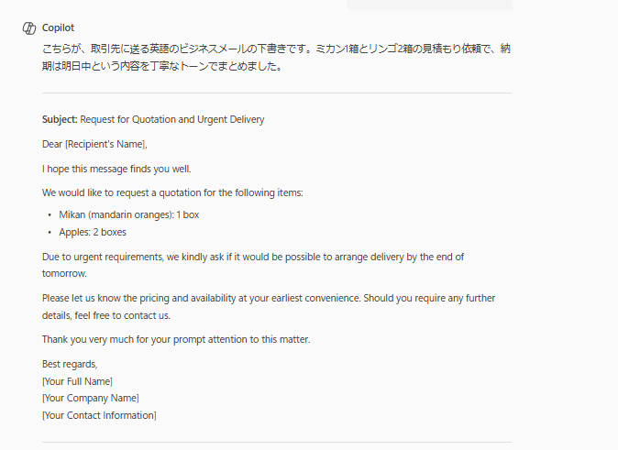Click the bold Subject: label

(60, 119)
